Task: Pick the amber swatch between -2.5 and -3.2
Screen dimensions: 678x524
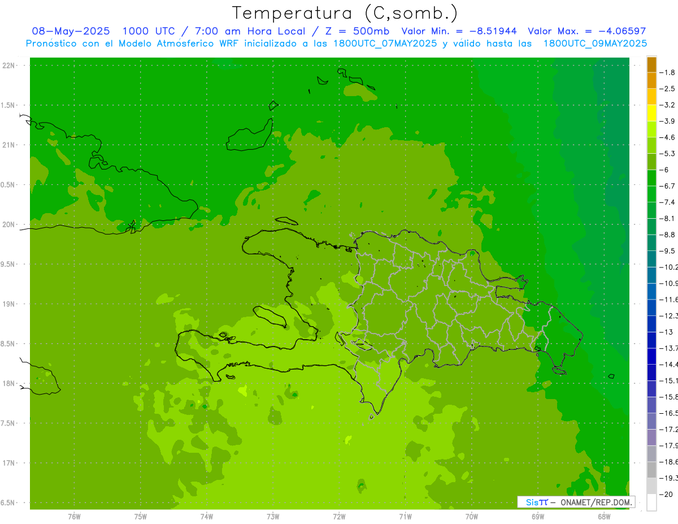Action: click(x=651, y=97)
